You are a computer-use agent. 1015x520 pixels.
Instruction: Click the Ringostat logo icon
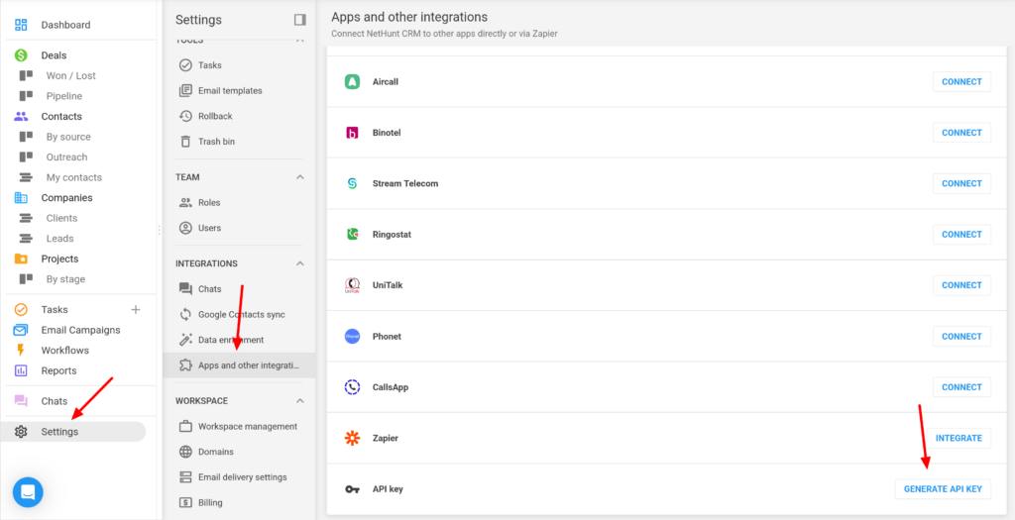[x=352, y=234]
